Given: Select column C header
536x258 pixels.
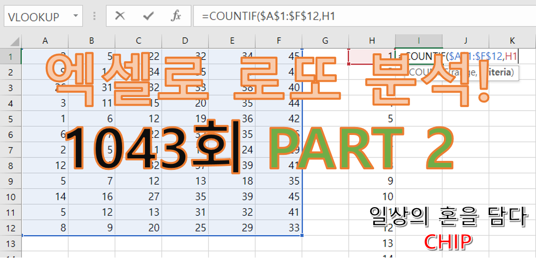Looking at the screenshot, I should (x=138, y=41).
